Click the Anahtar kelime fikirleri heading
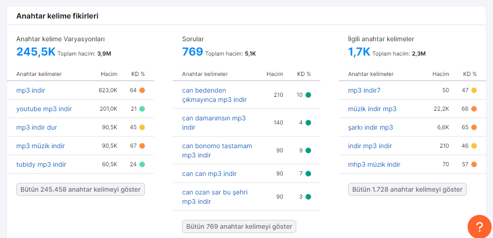The image size is (493, 238). (x=57, y=16)
